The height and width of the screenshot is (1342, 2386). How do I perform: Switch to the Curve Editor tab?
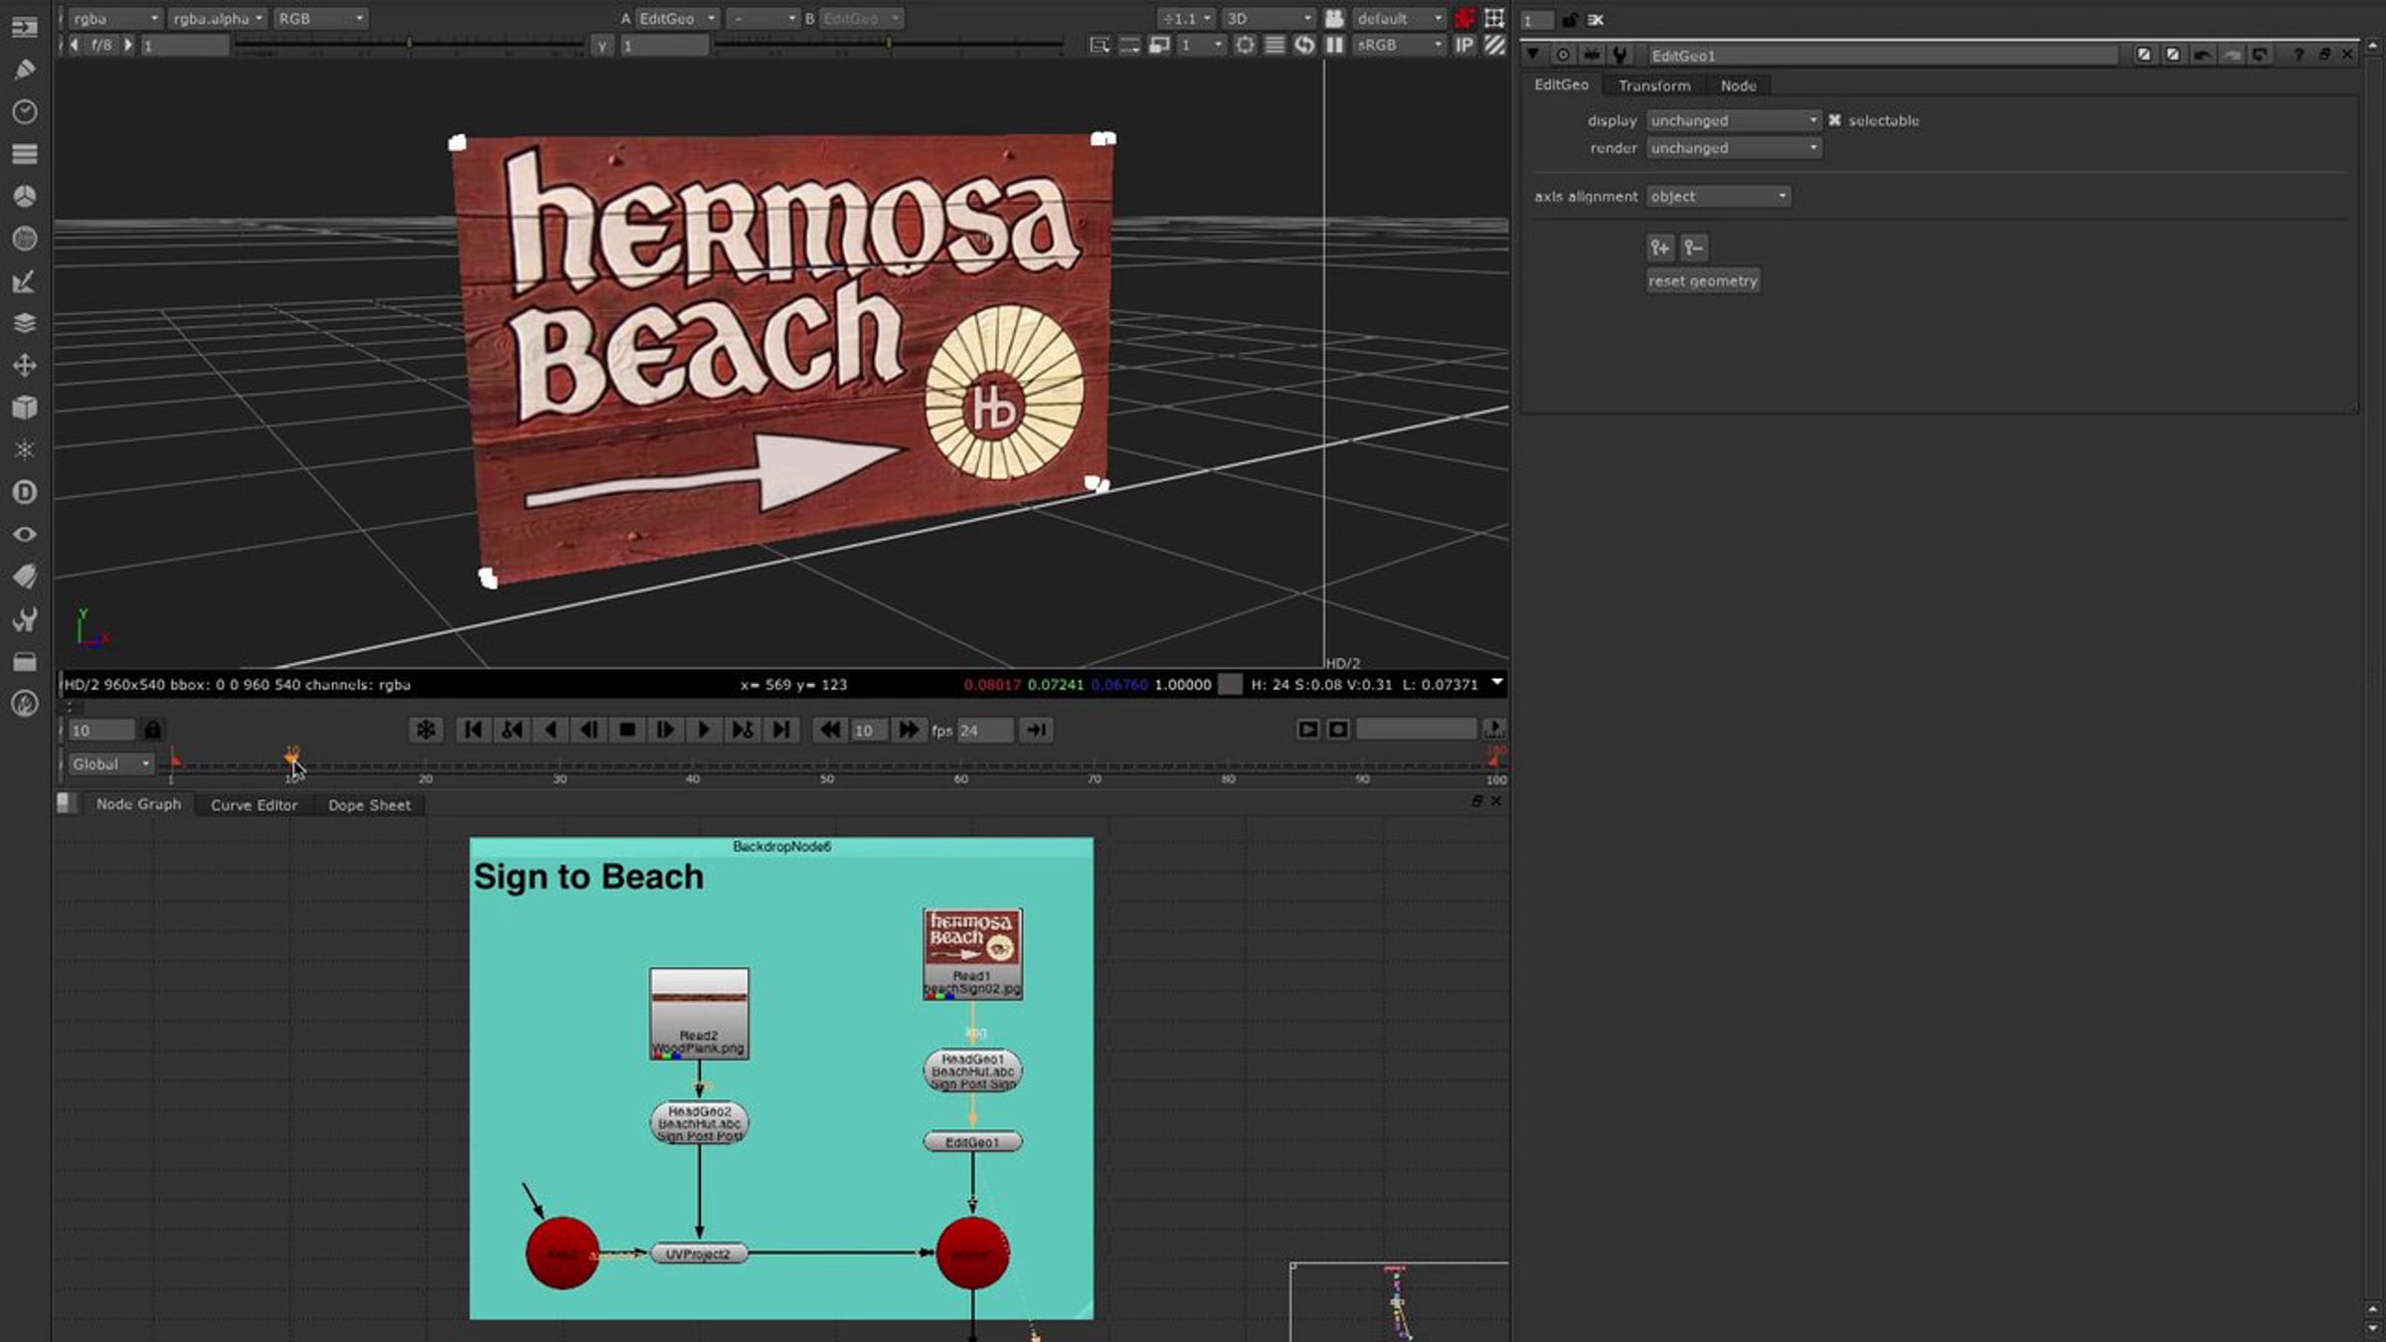(254, 805)
